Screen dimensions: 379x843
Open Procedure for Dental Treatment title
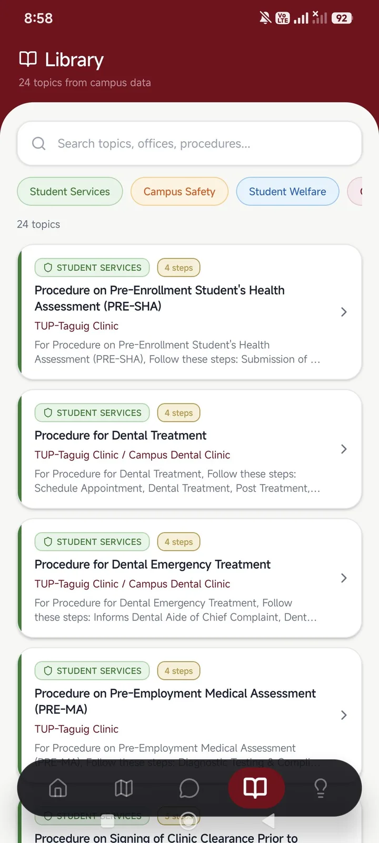coord(121,435)
